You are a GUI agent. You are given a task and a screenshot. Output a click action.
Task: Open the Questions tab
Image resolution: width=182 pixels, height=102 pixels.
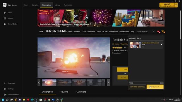tap(81, 92)
